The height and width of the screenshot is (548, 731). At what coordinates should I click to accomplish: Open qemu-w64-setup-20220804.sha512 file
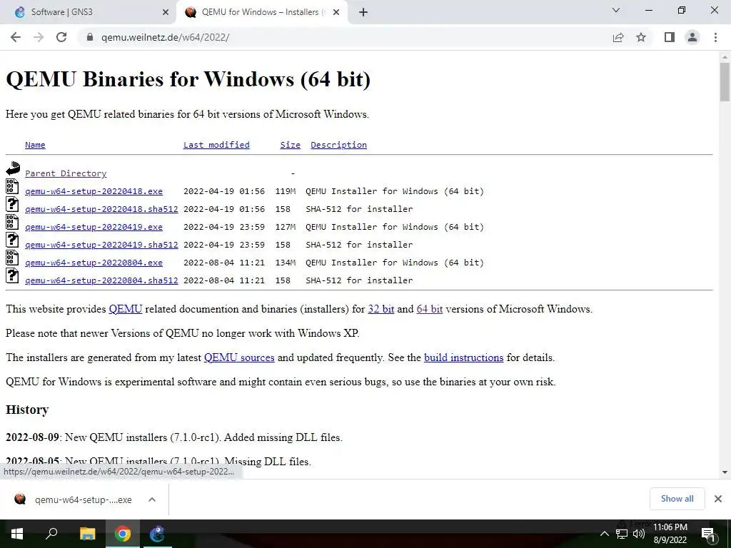[x=101, y=280]
